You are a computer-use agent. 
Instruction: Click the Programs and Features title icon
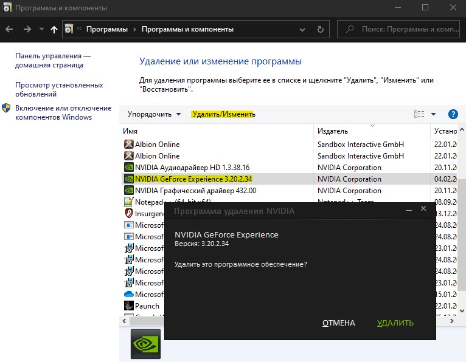pos(7,7)
